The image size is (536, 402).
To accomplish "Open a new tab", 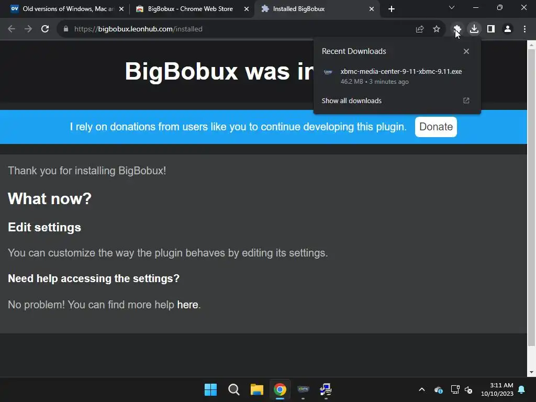I will 392,9.
